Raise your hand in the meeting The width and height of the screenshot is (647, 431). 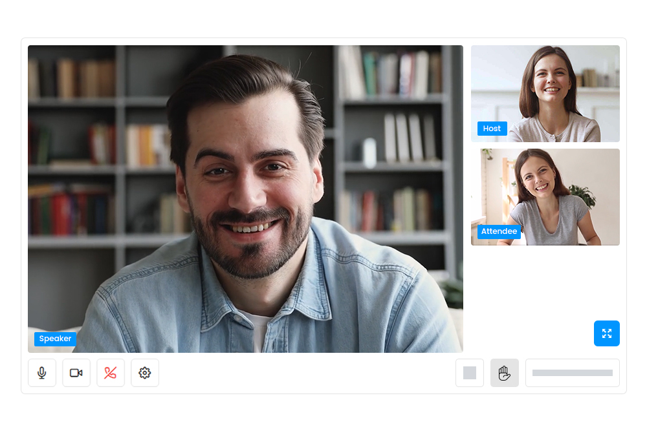point(504,373)
